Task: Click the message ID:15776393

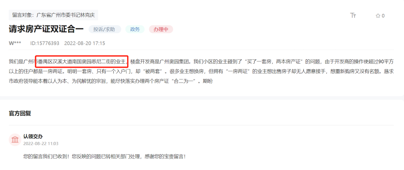Action: (x=45, y=43)
